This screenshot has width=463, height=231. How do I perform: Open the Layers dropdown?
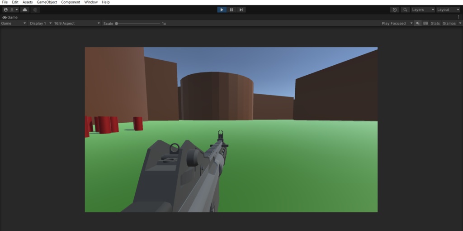coord(423,10)
